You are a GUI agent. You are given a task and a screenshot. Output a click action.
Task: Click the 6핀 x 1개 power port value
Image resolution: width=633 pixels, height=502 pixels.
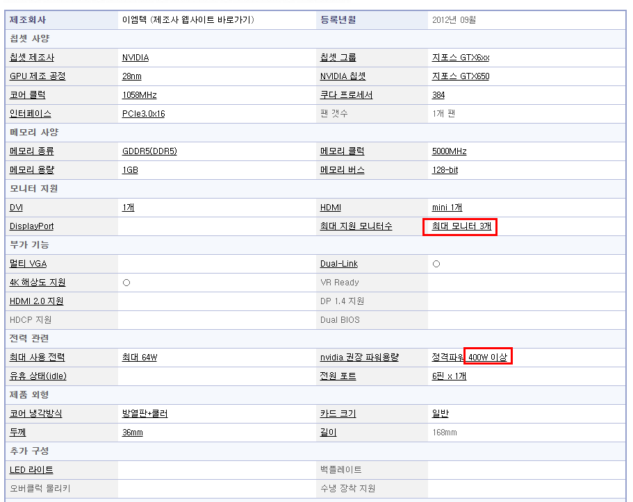pyautogui.click(x=449, y=376)
